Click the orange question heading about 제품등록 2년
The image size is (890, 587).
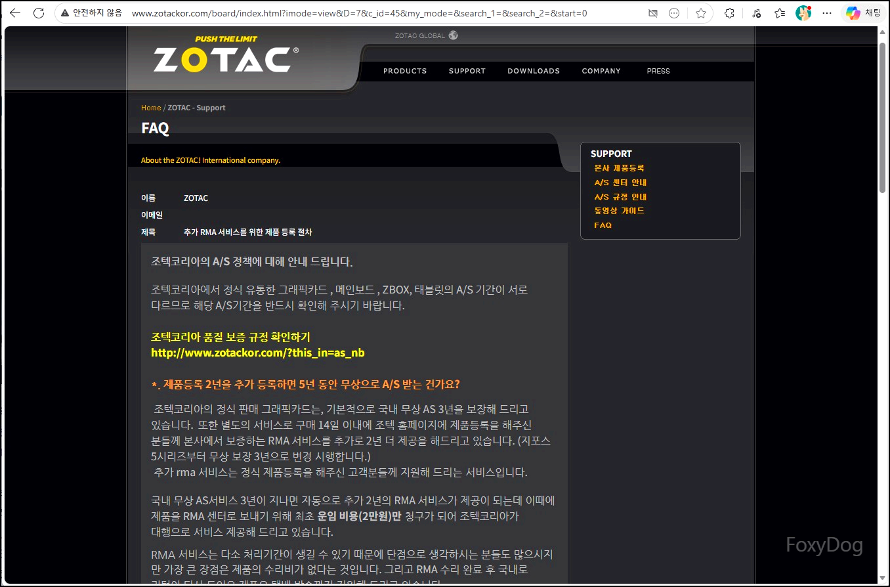pos(306,384)
